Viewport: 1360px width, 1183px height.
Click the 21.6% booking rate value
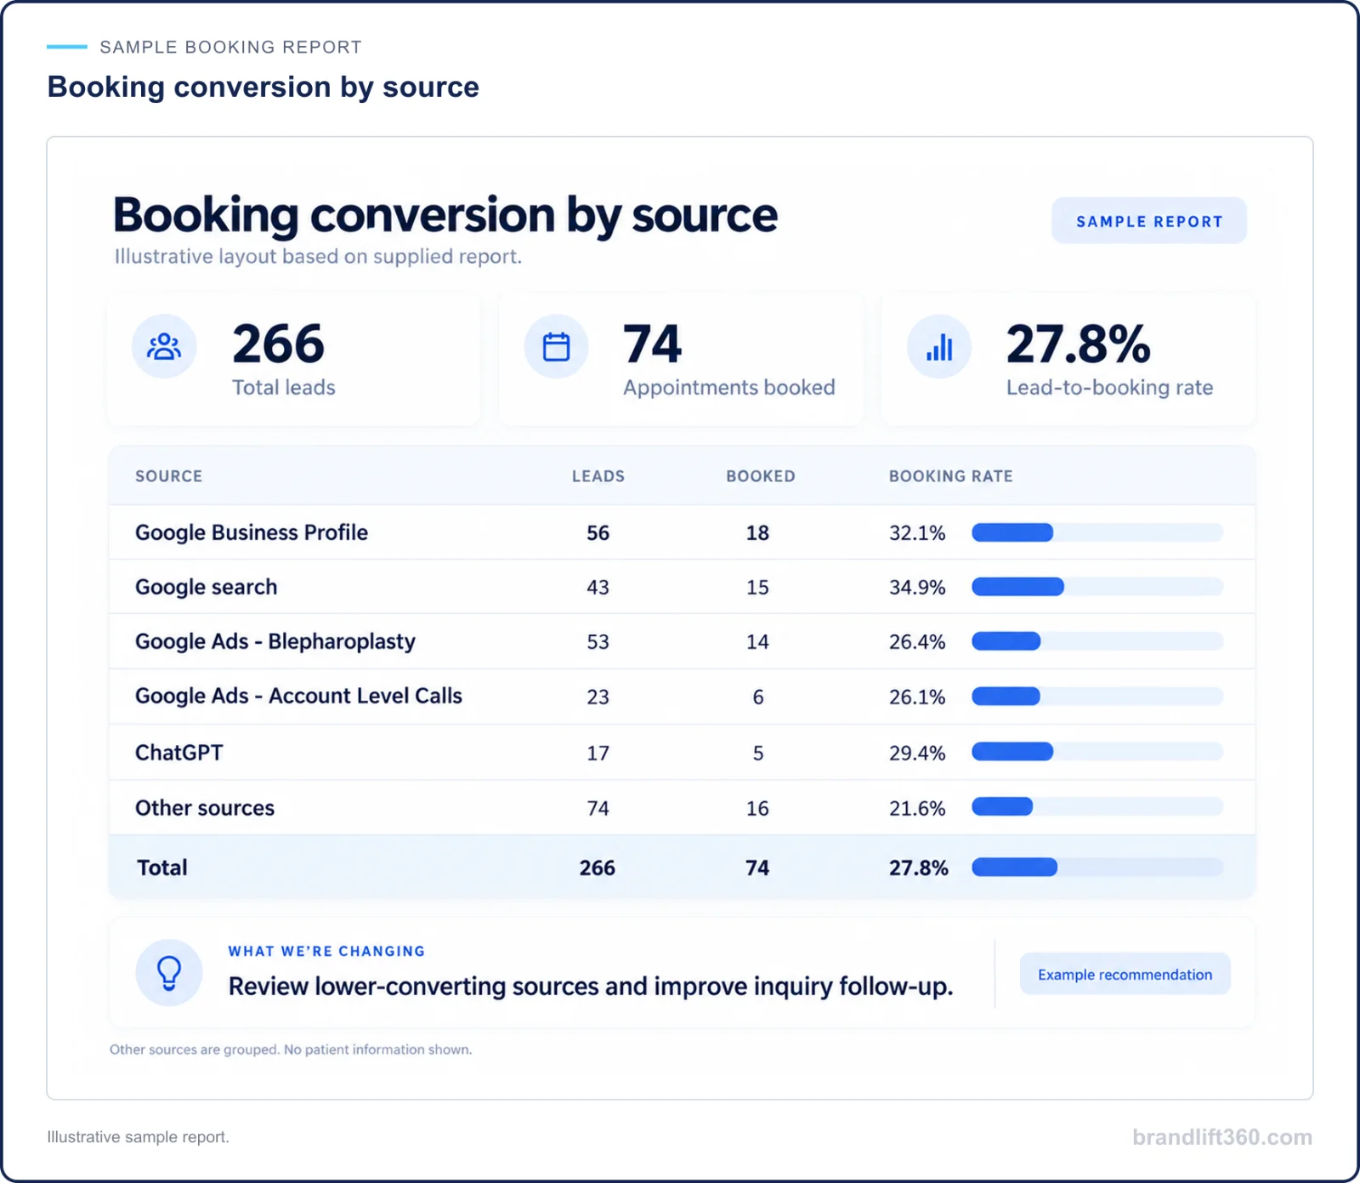tap(917, 809)
